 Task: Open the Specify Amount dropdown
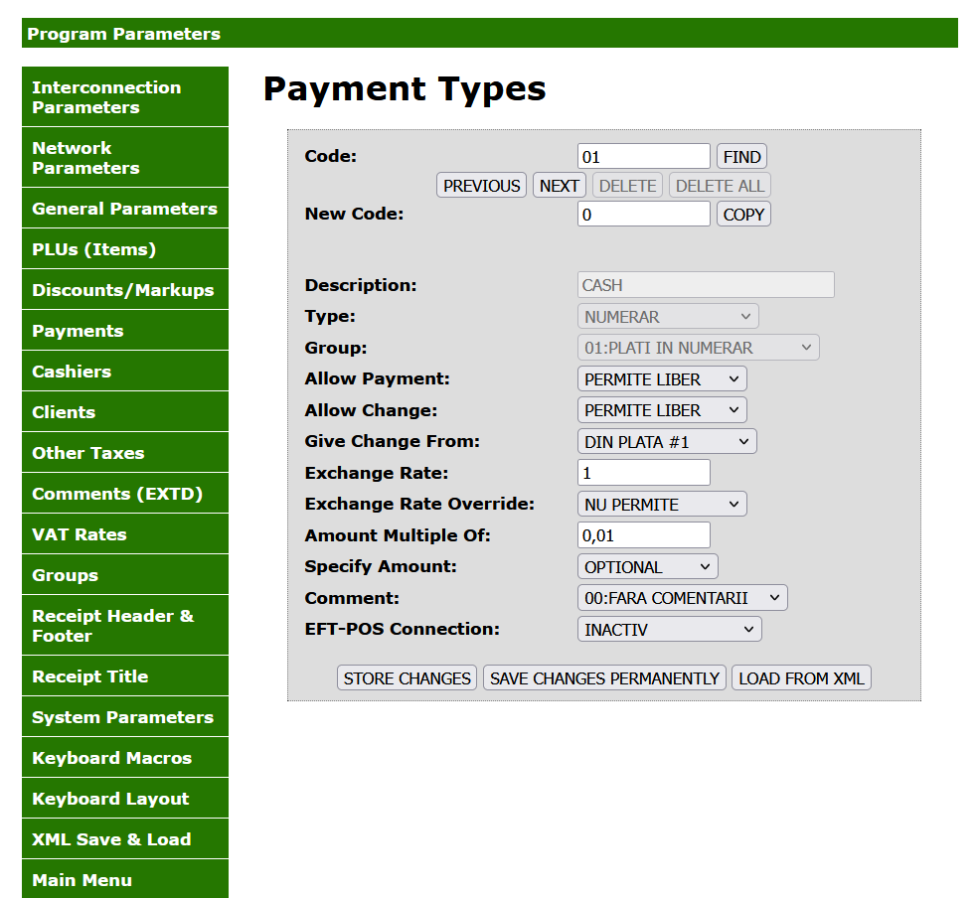click(x=647, y=567)
